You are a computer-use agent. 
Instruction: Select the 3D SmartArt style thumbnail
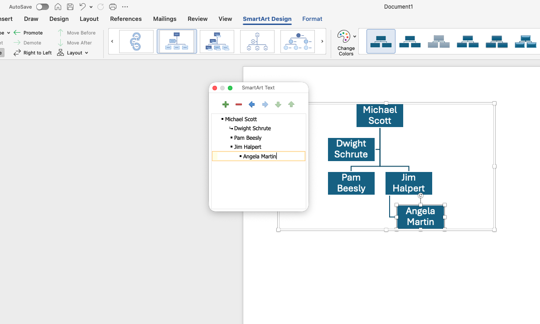point(526,41)
